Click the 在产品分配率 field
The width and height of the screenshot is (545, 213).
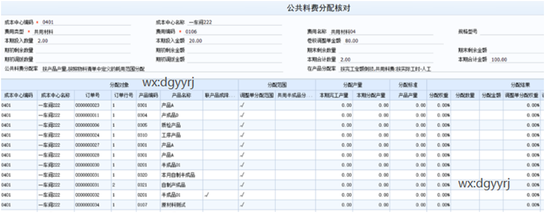[441, 69]
